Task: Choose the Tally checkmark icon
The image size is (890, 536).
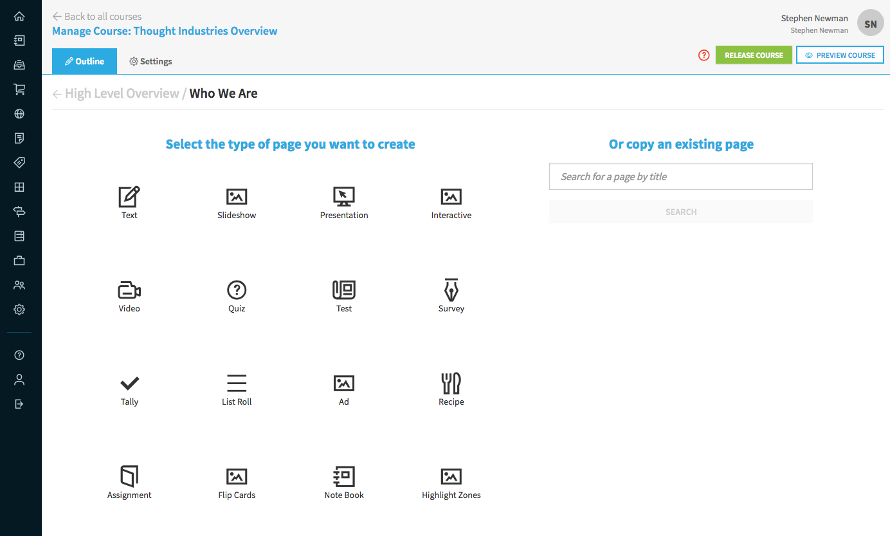Action: tap(129, 384)
